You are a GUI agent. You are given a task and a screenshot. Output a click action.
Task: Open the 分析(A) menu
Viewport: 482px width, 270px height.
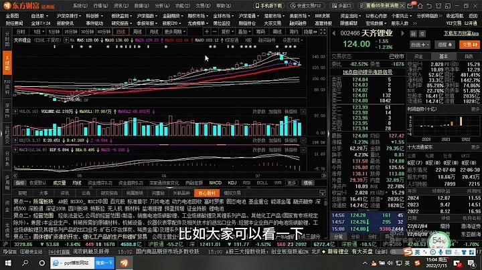coord(162,5)
